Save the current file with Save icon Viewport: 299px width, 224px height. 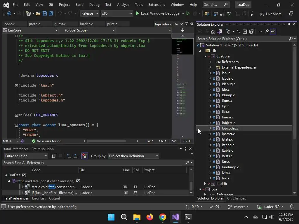45,13
